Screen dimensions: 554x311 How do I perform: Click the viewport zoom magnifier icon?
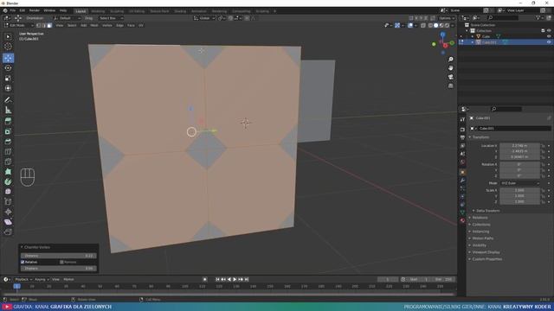point(450,60)
